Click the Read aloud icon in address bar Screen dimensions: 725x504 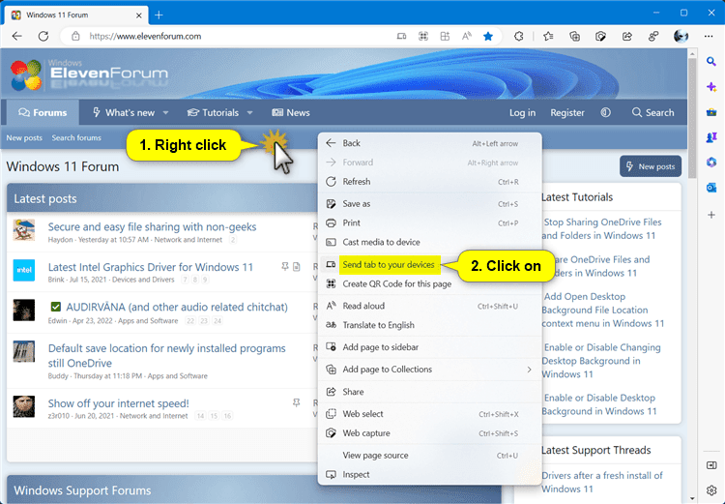pyautogui.click(x=467, y=36)
